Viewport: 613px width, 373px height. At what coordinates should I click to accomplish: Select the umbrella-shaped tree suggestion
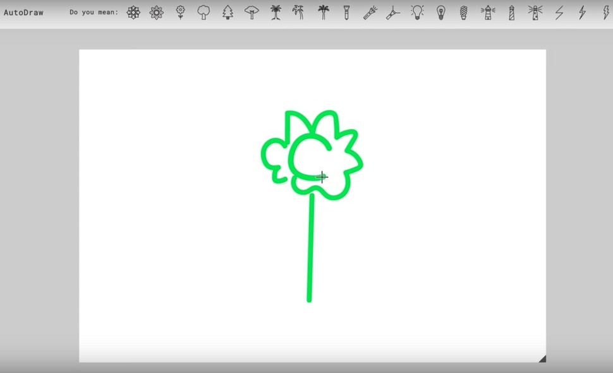(x=252, y=13)
